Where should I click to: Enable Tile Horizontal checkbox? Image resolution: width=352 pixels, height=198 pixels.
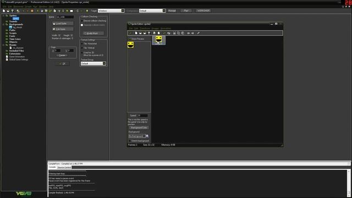coord(82,43)
